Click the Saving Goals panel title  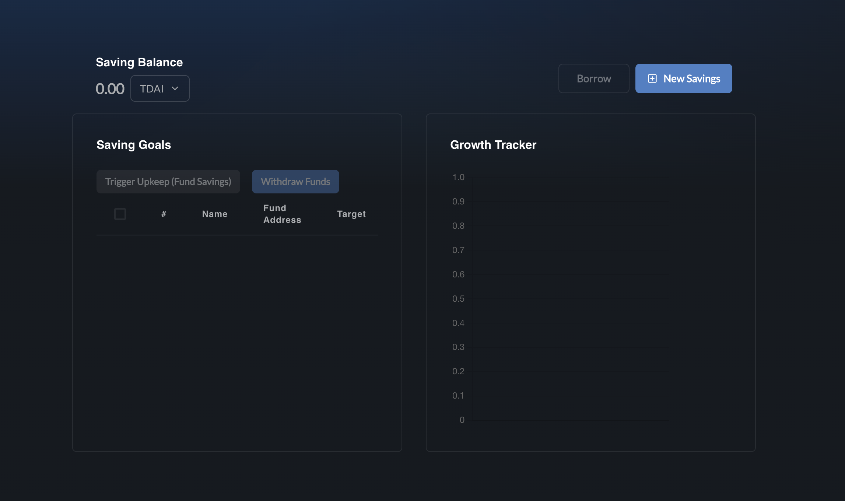134,145
